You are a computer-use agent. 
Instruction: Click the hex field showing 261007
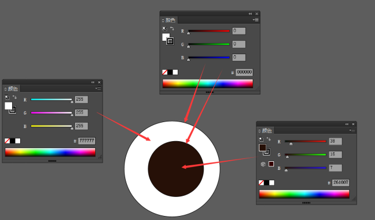pos(340,183)
